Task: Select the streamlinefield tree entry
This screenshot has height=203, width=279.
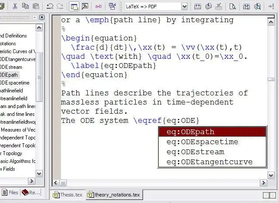Action: (14, 98)
